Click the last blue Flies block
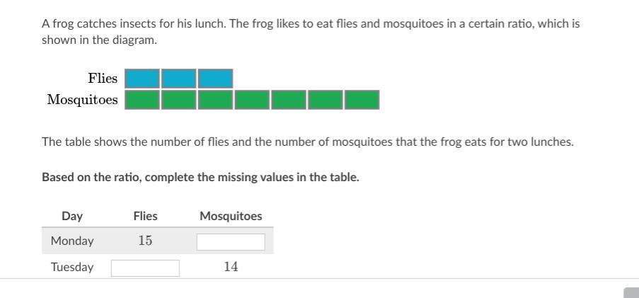639x298 pixels. (216, 78)
